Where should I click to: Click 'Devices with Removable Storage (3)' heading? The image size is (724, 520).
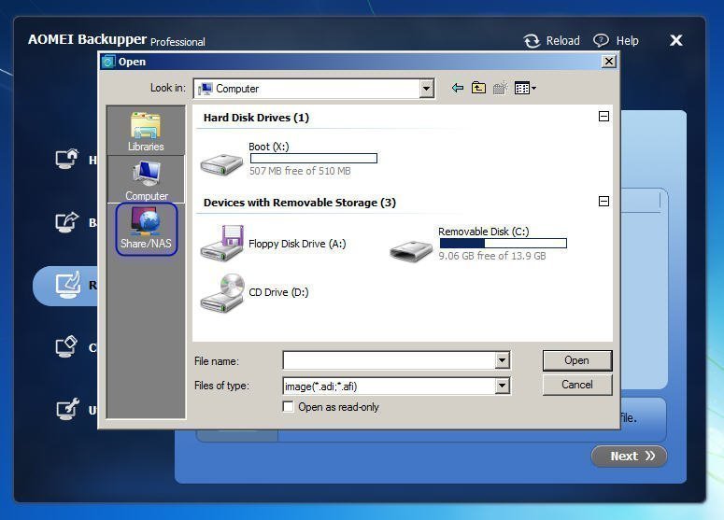click(300, 203)
